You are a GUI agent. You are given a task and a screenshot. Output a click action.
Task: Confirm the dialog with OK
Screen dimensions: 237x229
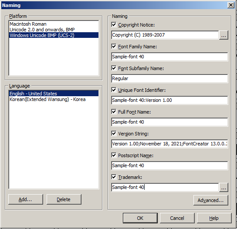coord(140,218)
